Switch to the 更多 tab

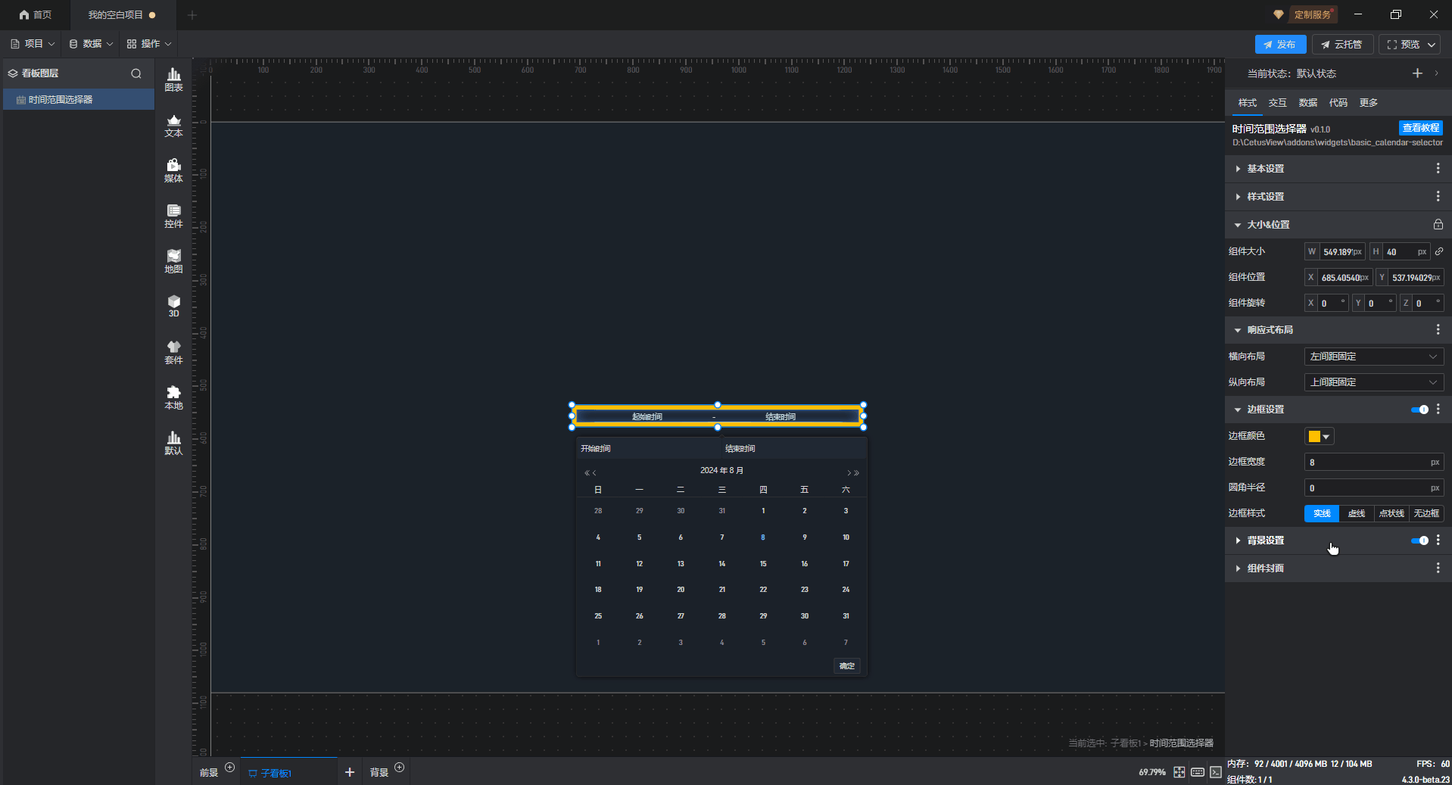point(1368,103)
